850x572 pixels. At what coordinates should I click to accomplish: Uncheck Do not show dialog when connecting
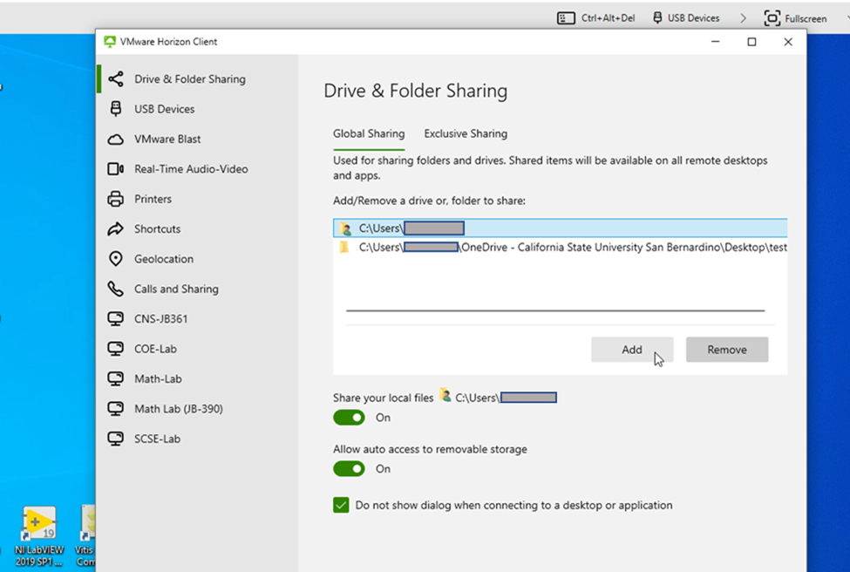coord(341,506)
